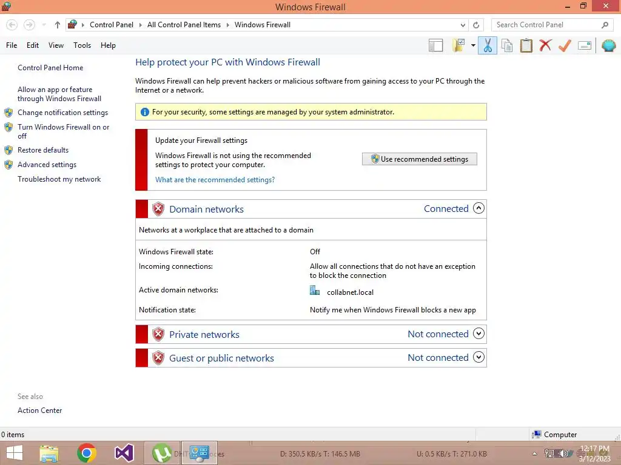
Task: Expand Guest or public networks section
Action: [479, 357]
